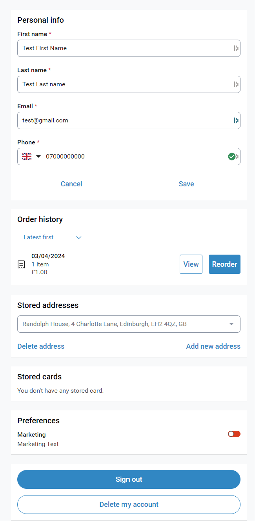Image resolution: width=255 pixels, height=521 pixels.
Task: Click the UK flag icon
Action: (x=27, y=157)
